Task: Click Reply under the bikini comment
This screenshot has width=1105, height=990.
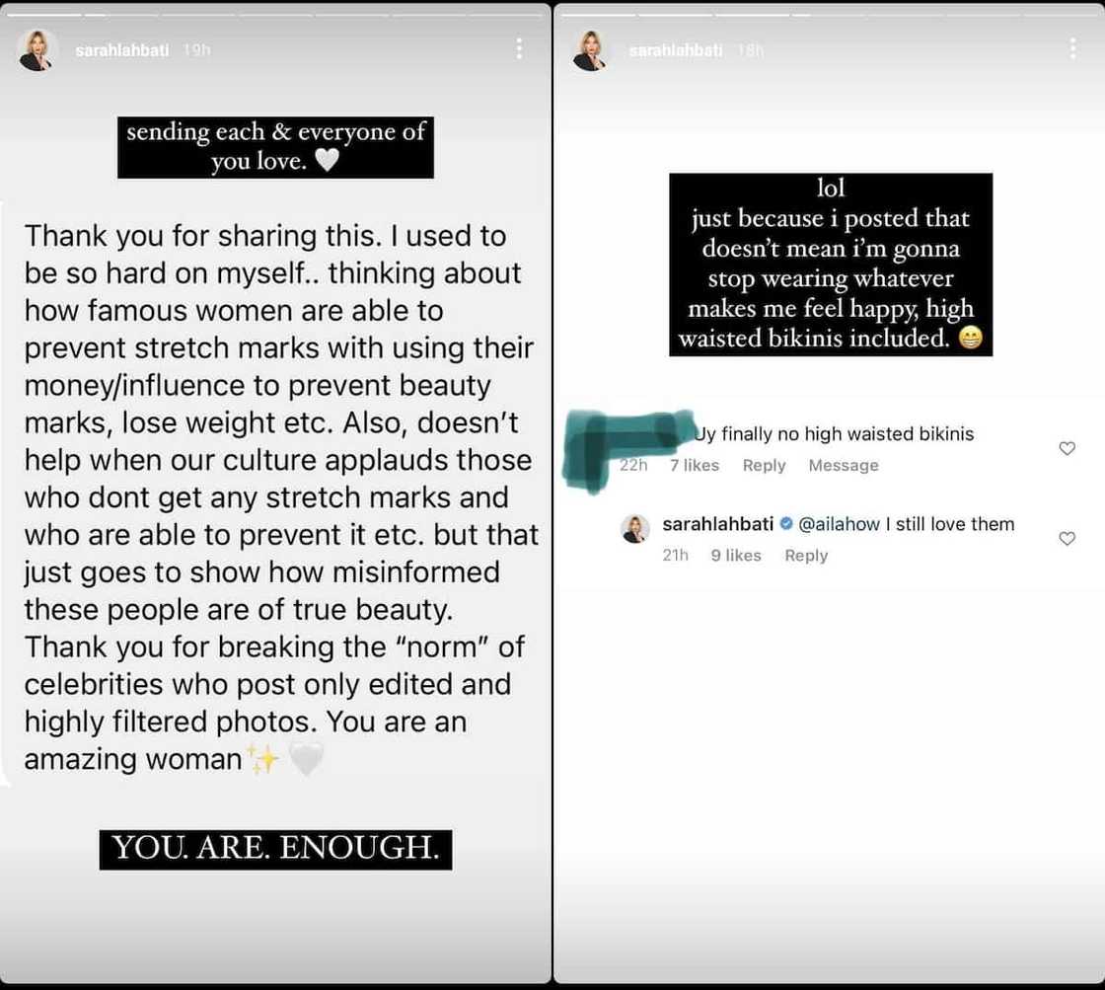Action: 764,465
